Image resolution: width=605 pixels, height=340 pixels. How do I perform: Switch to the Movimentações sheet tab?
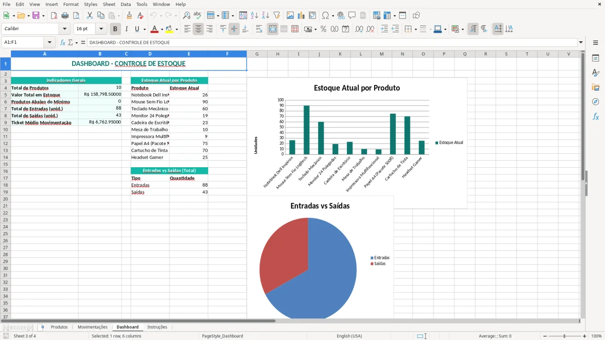coord(92,327)
